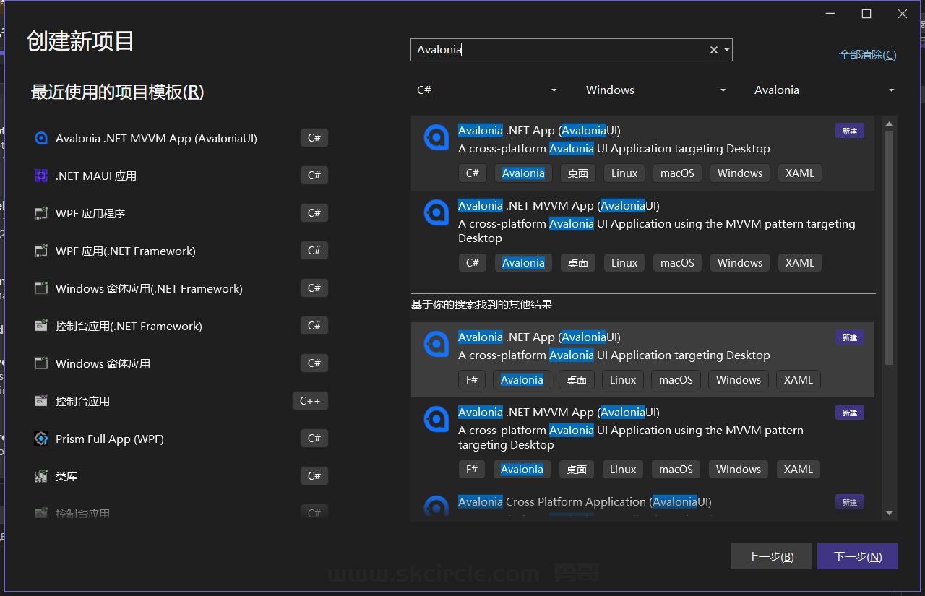Click 全部清除(C) link
The image size is (925, 596).
[x=867, y=55]
